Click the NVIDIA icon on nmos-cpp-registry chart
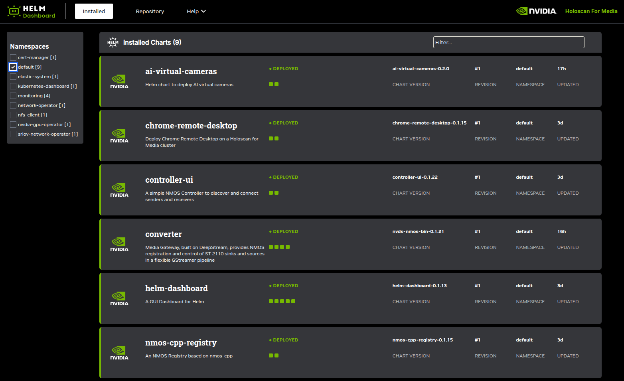This screenshot has height=381, width=624. click(119, 353)
